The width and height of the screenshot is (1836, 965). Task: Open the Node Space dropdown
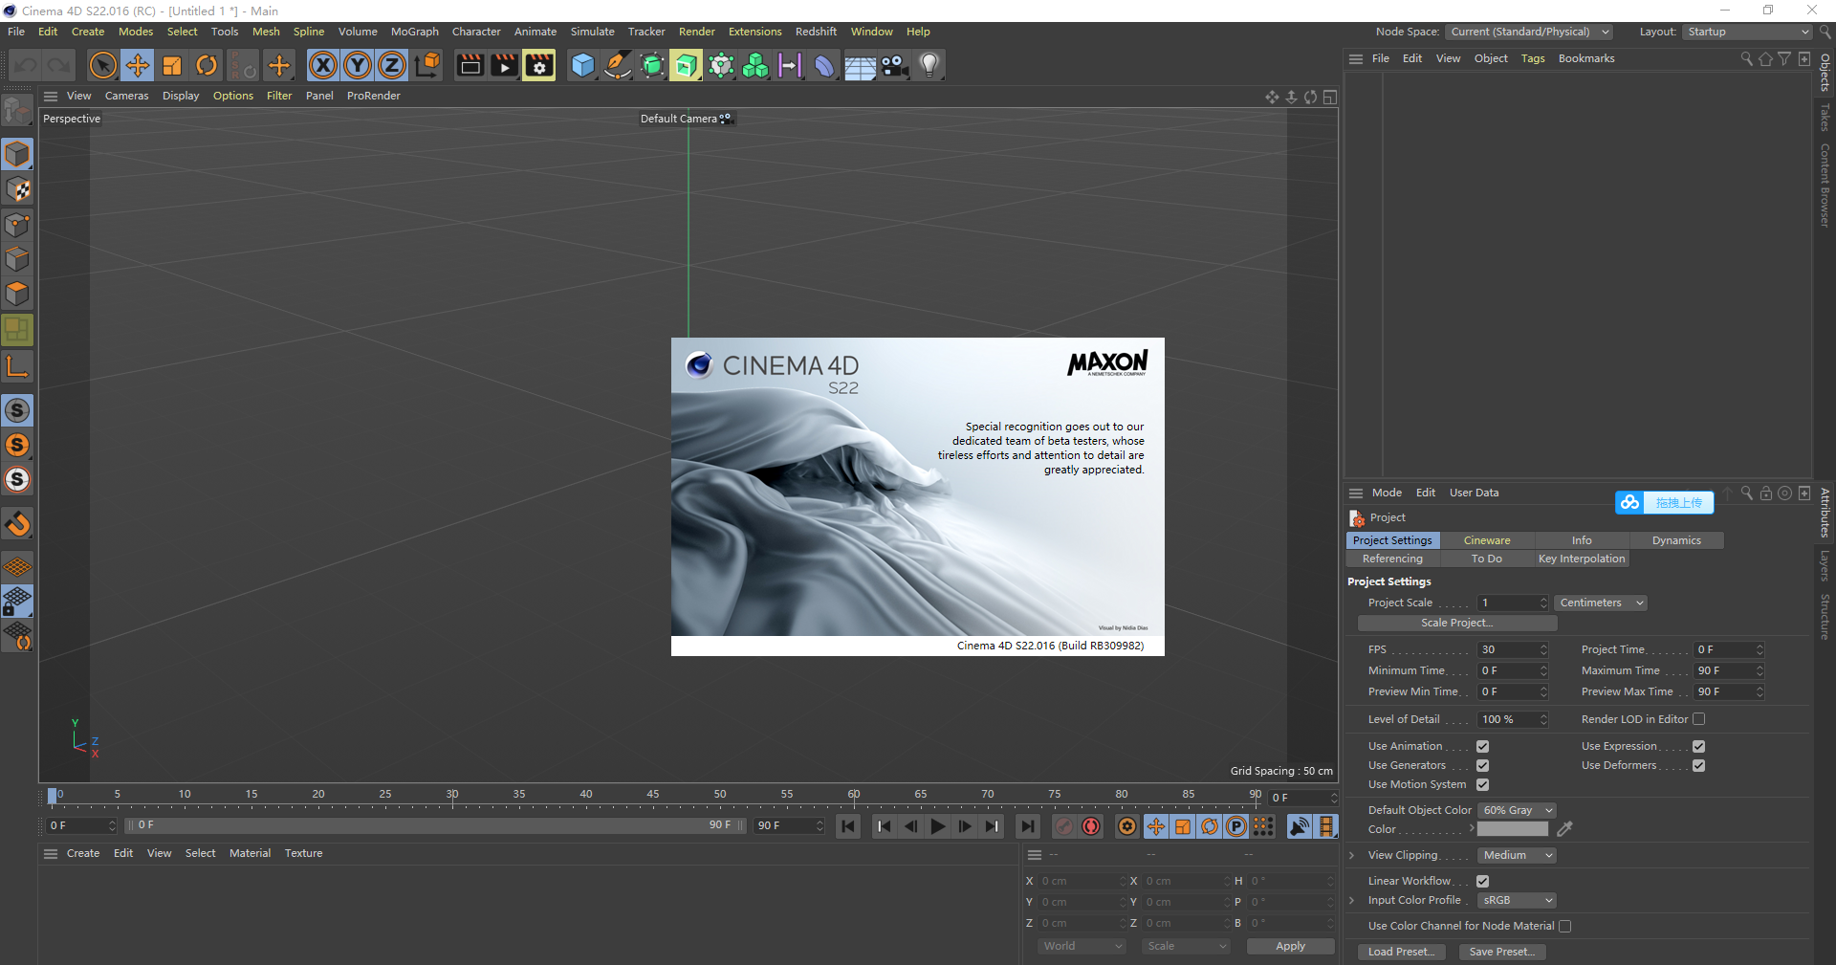pos(1529,32)
